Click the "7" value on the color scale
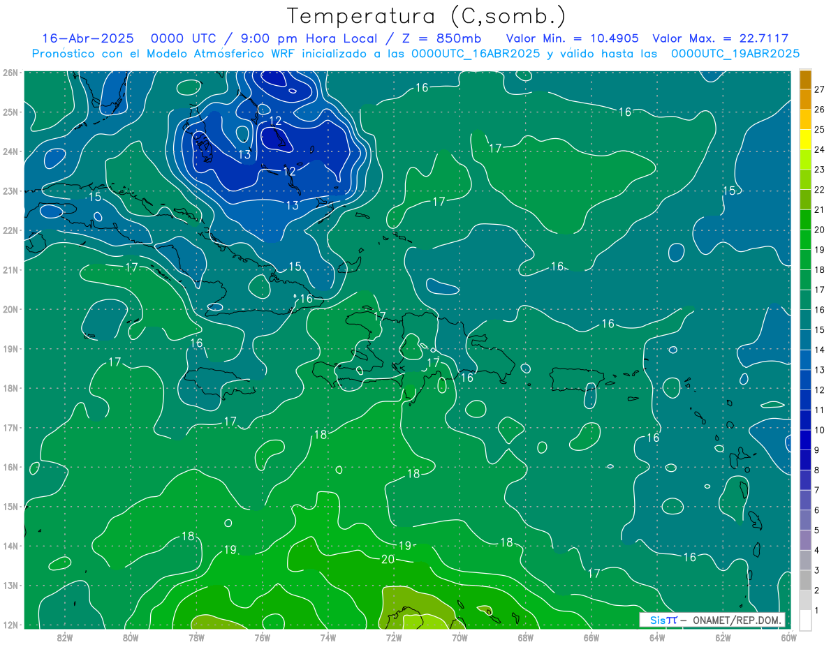 (x=817, y=490)
